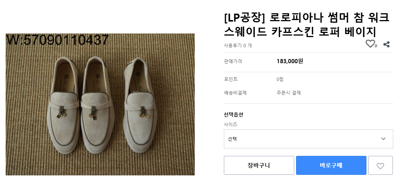The image size is (405, 182).
Task: Click the 판매가격 label
Action: point(233,61)
